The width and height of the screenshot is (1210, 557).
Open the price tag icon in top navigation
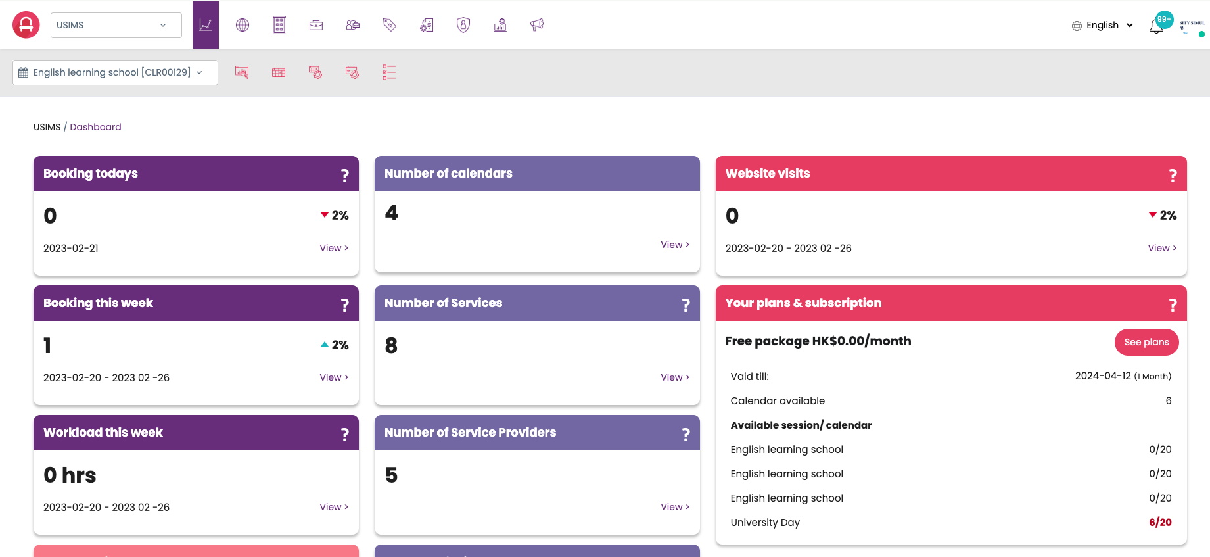click(x=390, y=25)
